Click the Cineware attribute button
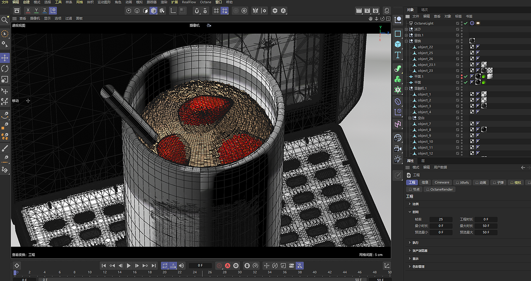The image size is (531, 281). tap(442, 183)
